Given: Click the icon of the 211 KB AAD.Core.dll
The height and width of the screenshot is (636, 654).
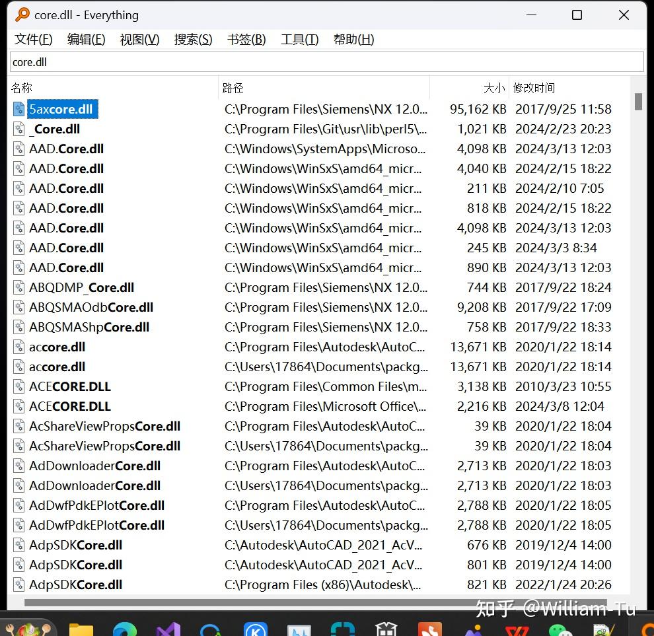Looking at the screenshot, I should click(x=18, y=188).
